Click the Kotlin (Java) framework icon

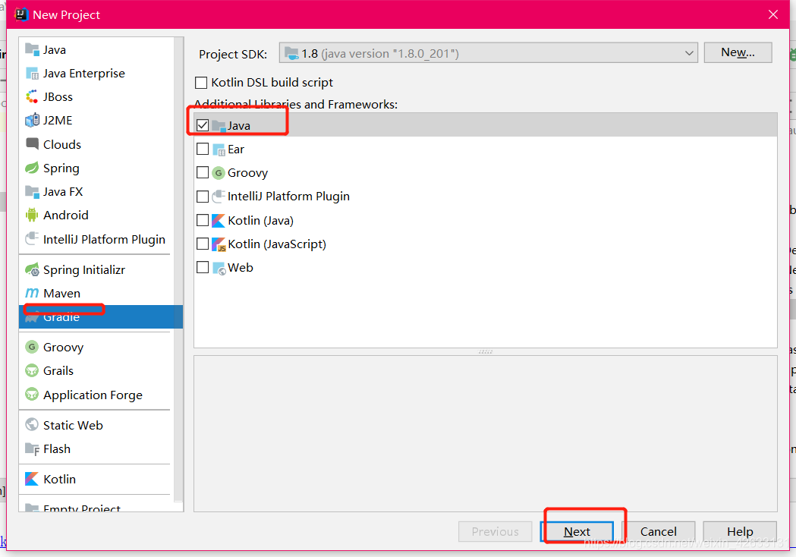[219, 220]
